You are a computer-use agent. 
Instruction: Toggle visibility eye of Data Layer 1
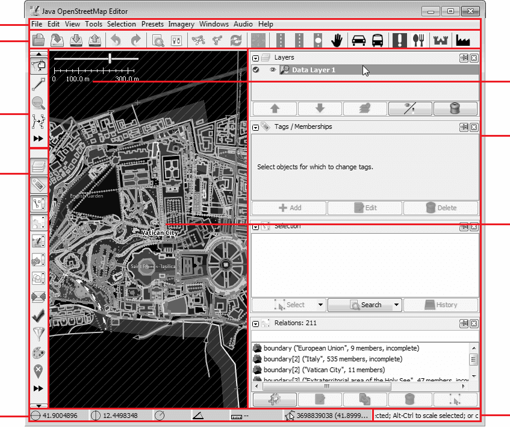click(x=273, y=70)
